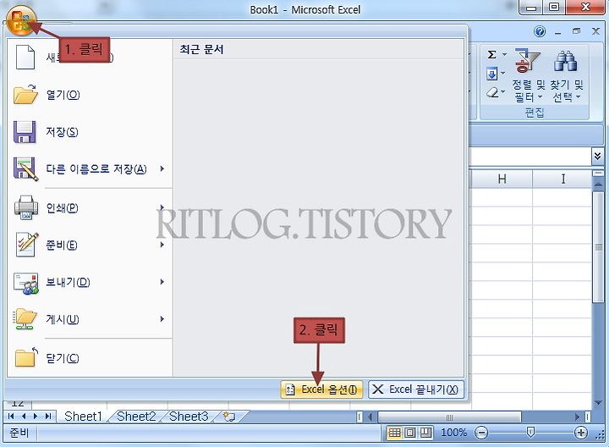Click the checklist-with-pencil prepare icon

(x=27, y=245)
